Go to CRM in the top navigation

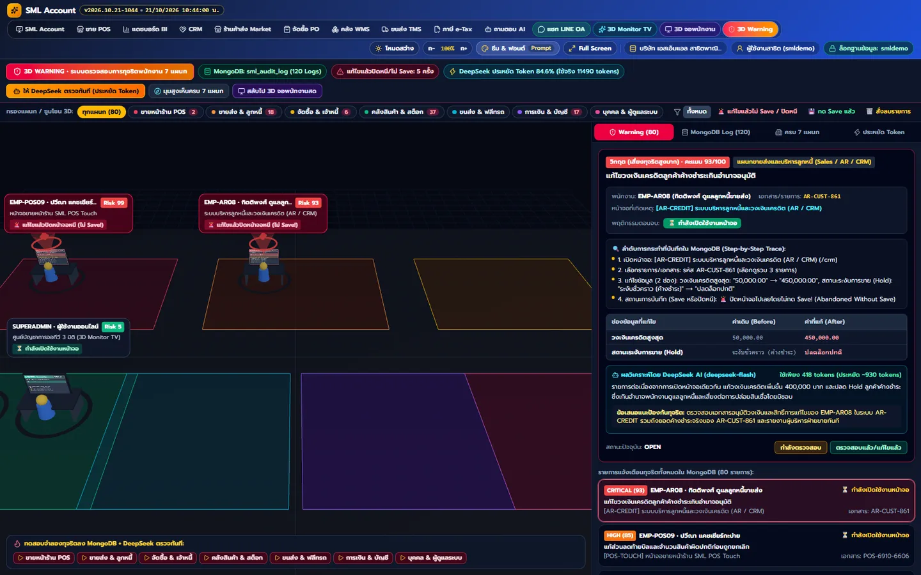tap(191, 29)
